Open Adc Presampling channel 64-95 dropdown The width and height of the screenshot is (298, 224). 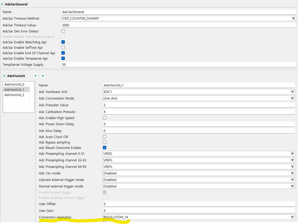click(x=292, y=167)
